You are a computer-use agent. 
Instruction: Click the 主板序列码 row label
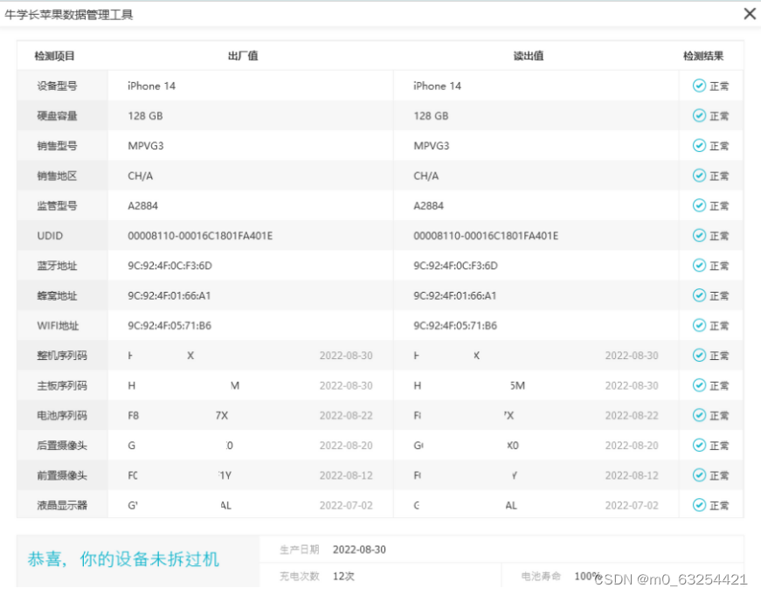click(x=62, y=385)
